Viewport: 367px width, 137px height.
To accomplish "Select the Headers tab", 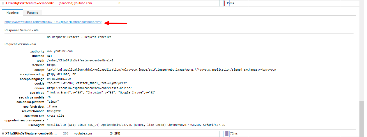I will click(12, 13).
